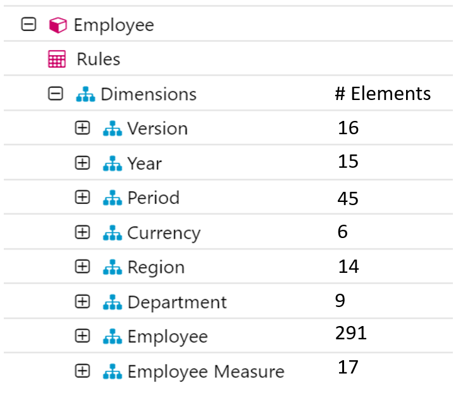Click the Rules grid icon

click(x=57, y=60)
